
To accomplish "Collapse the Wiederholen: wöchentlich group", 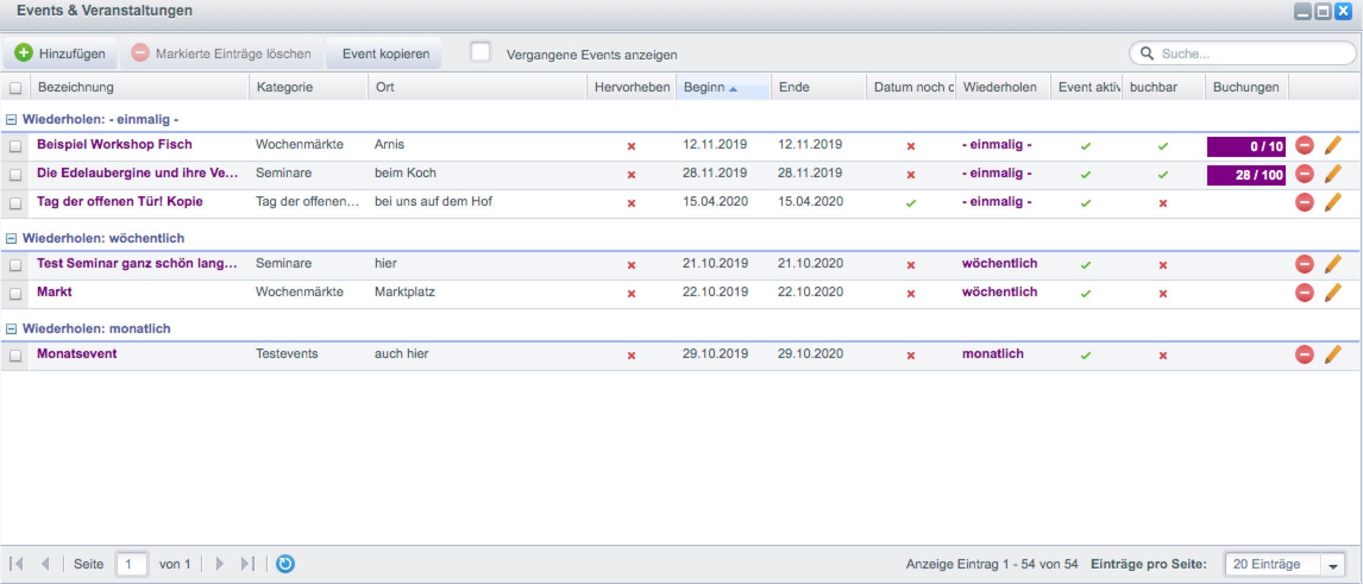I will [x=11, y=238].
